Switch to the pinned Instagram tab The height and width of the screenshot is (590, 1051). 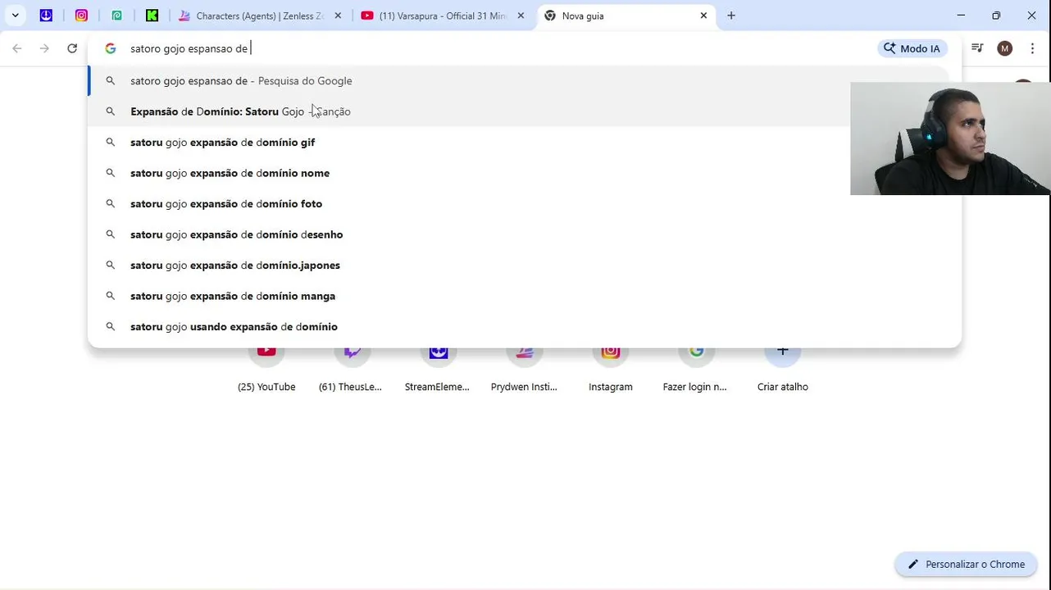81,16
